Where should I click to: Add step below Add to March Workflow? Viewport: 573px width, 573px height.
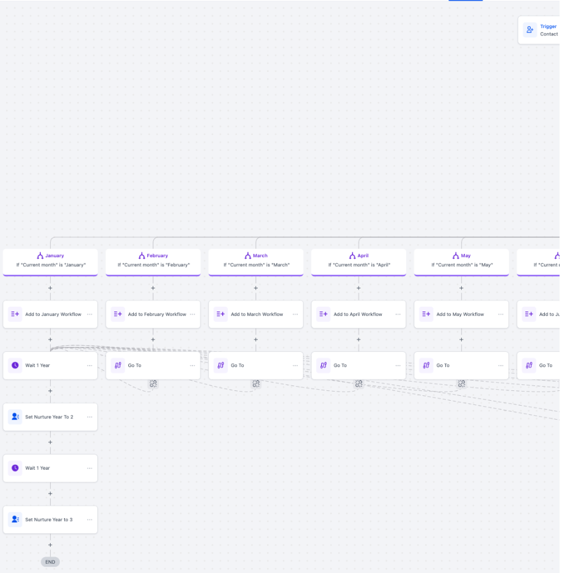tap(256, 340)
